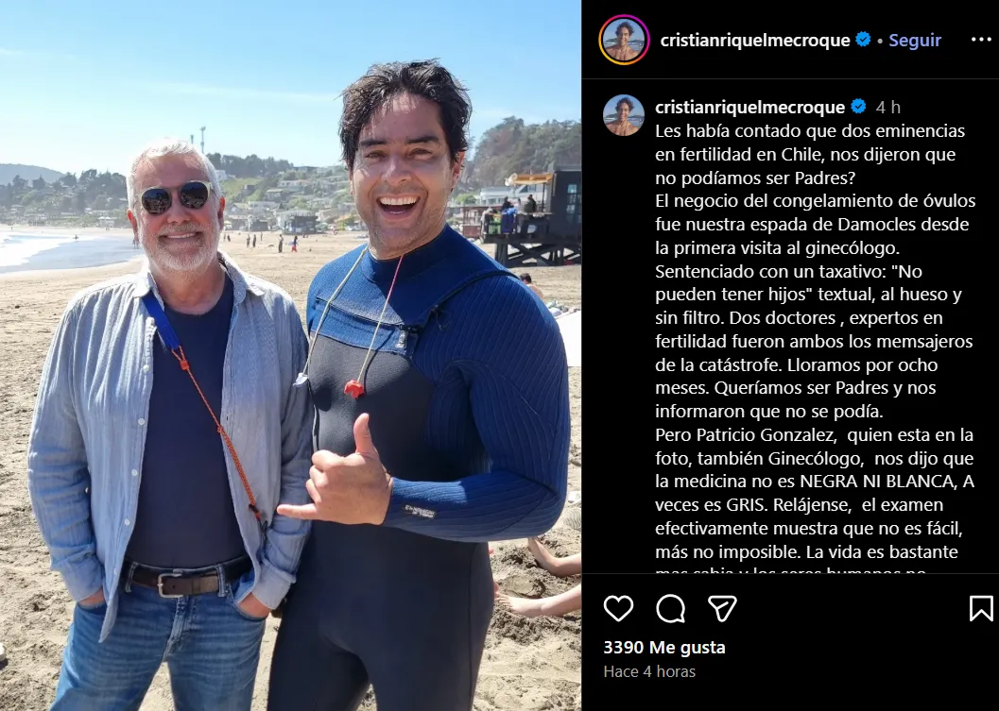The height and width of the screenshot is (711, 999).
Task: Open three-dot more options menu
Action: tap(981, 40)
